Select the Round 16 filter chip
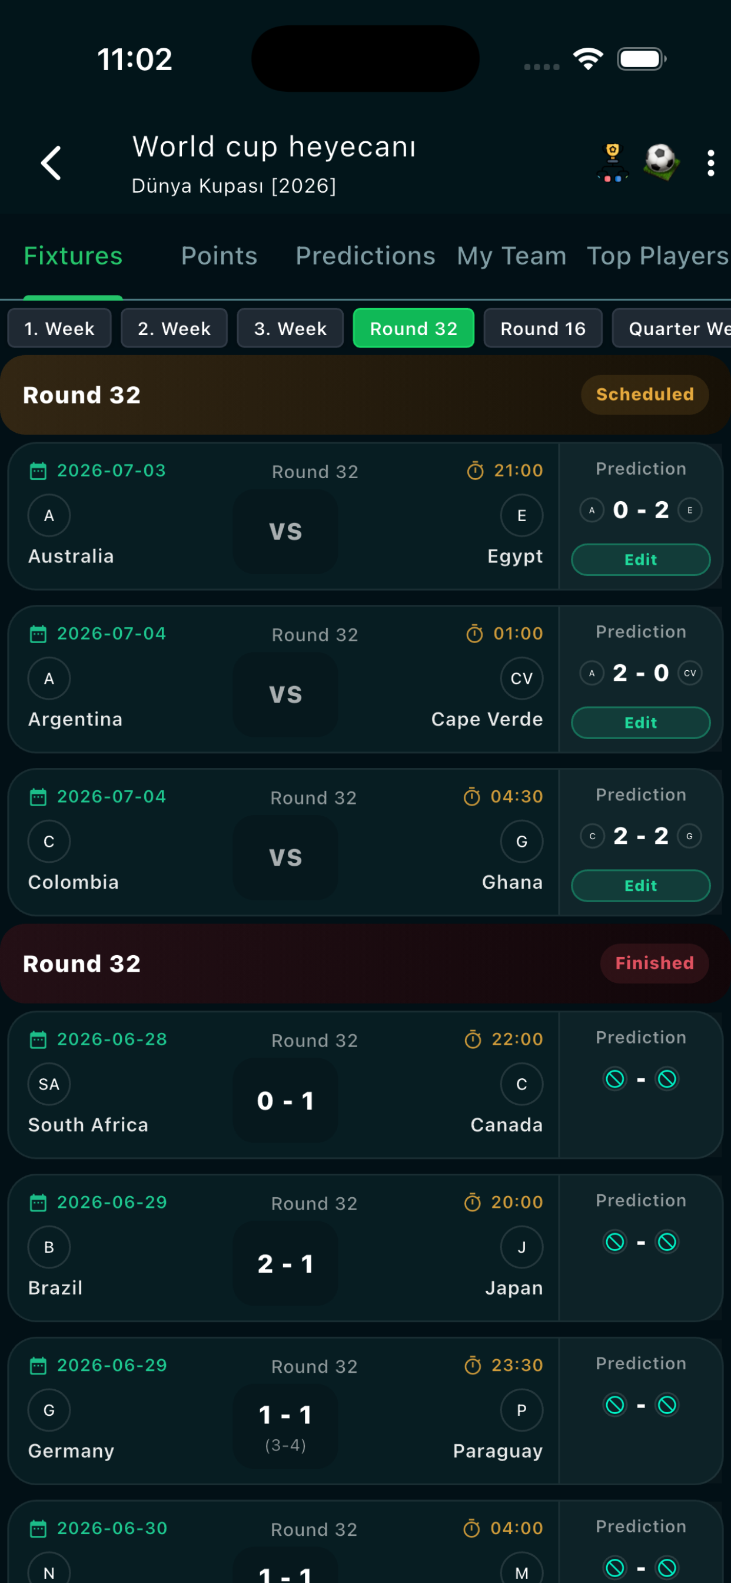 pyautogui.click(x=543, y=328)
